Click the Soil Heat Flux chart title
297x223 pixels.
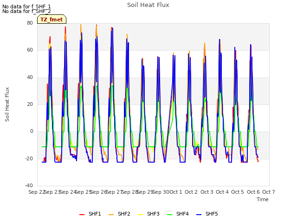click(x=148, y=5)
